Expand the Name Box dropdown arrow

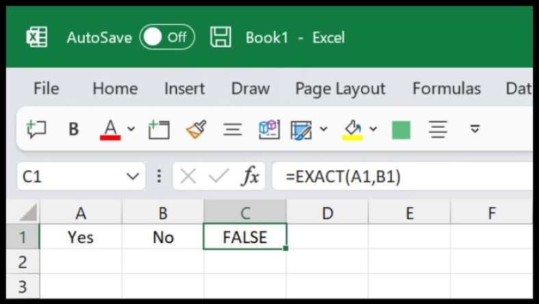pos(133,177)
